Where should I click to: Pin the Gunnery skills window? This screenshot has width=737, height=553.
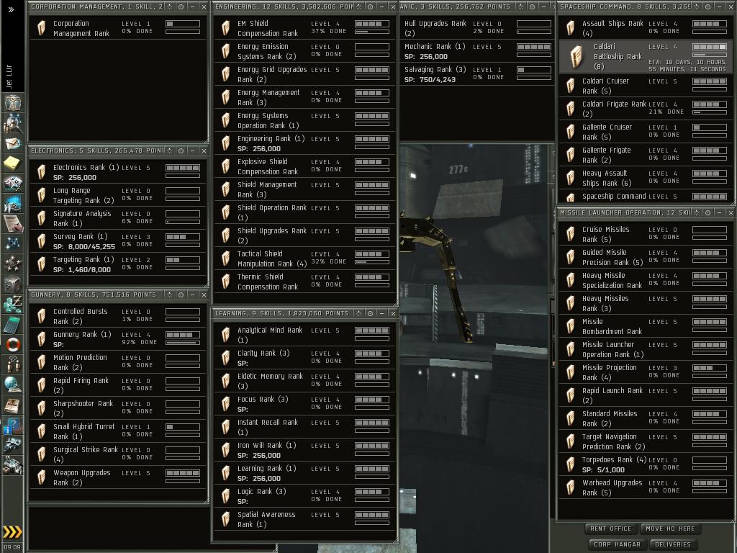click(170, 295)
